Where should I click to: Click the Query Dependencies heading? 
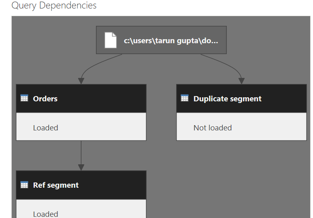tap(54, 6)
